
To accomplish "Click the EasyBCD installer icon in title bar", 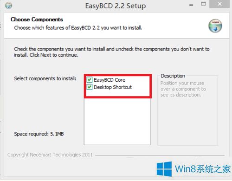I will 9,6.
